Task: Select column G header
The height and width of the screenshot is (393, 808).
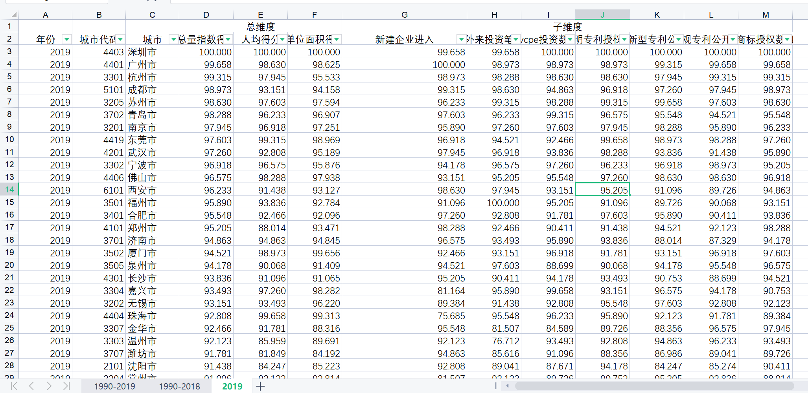Action: click(405, 15)
